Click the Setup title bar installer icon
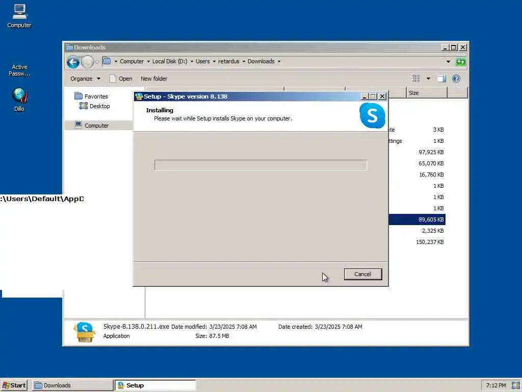522x392 pixels. point(139,96)
